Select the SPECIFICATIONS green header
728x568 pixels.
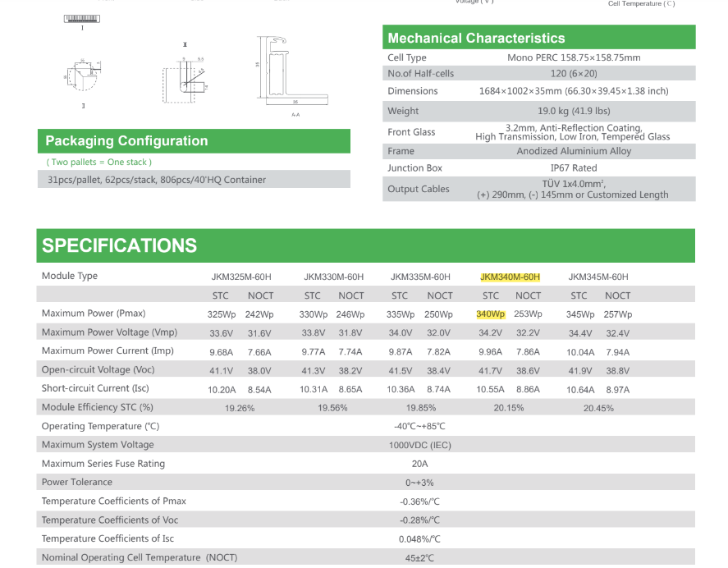(120, 245)
